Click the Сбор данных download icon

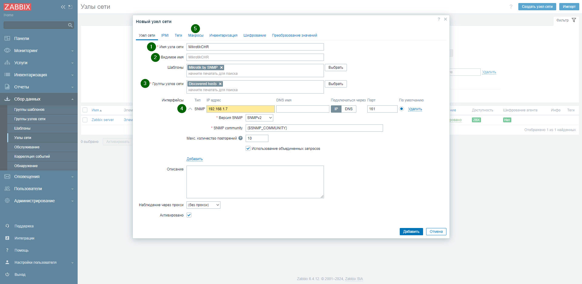tap(7, 99)
